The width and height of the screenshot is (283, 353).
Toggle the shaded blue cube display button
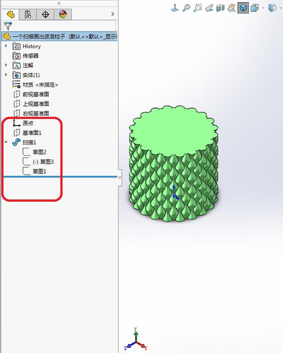[243, 8]
